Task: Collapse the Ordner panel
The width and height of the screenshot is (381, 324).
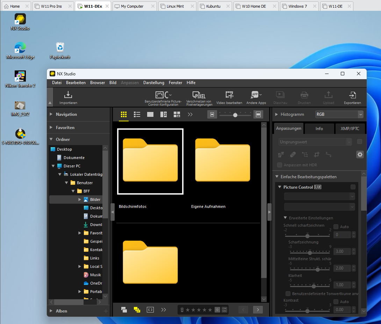Action: click(51, 139)
